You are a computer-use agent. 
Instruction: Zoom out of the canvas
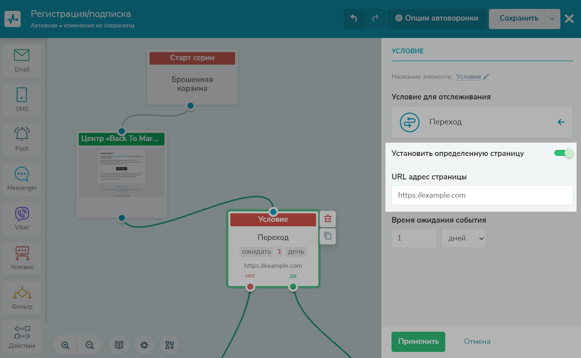(90, 345)
